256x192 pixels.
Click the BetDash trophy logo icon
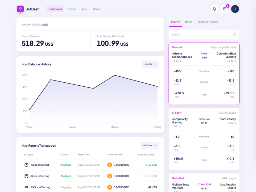pyautogui.click(x=20, y=9)
